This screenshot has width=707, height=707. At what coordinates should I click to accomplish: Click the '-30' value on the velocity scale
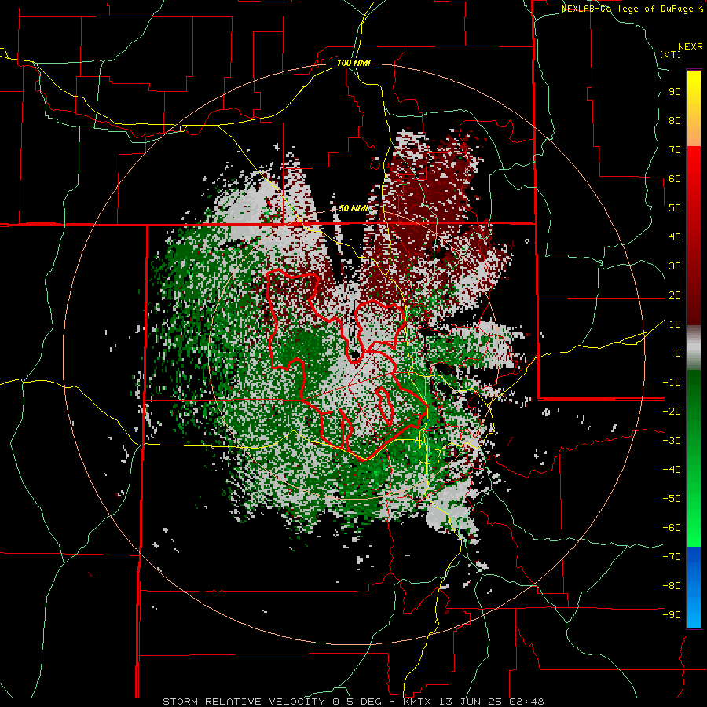tap(672, 441)
